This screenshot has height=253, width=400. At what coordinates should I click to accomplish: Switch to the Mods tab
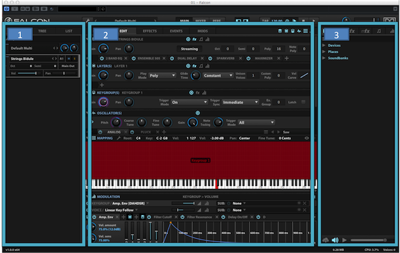(203, 31)
